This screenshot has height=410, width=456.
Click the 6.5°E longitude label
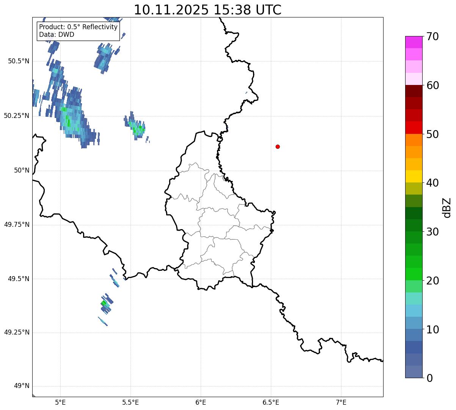coord(271,402)
